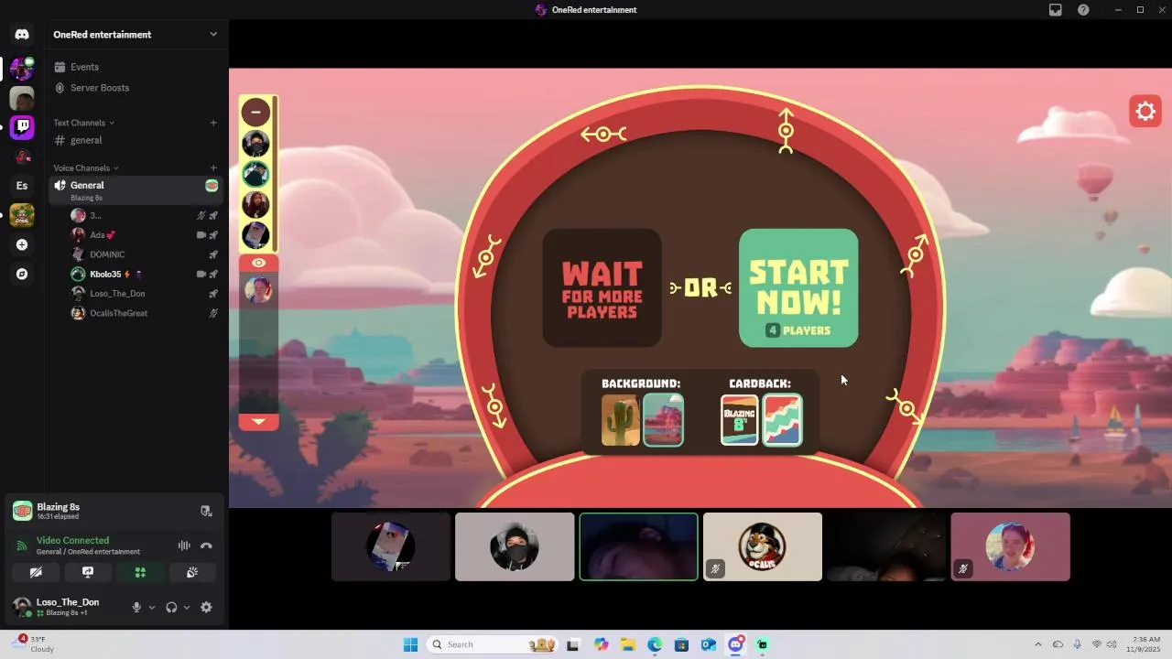Select the Twitch server icon
The width and height of the screenshot is (1172, 659).
point(22,126)
